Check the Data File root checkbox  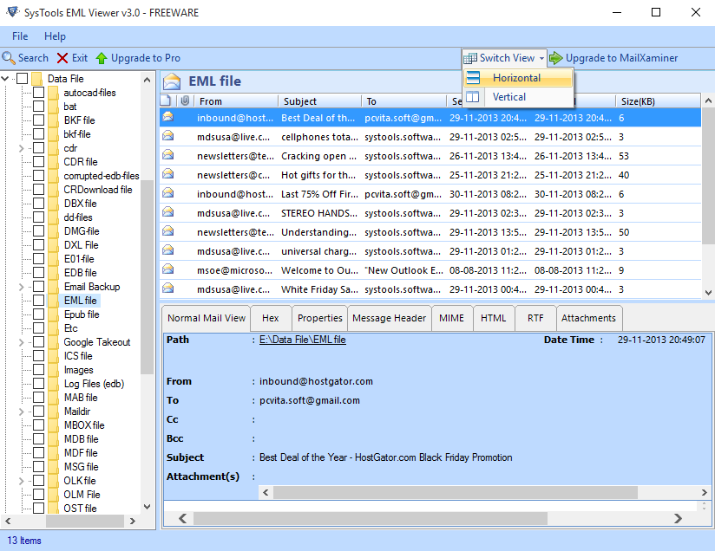(23, 79)
